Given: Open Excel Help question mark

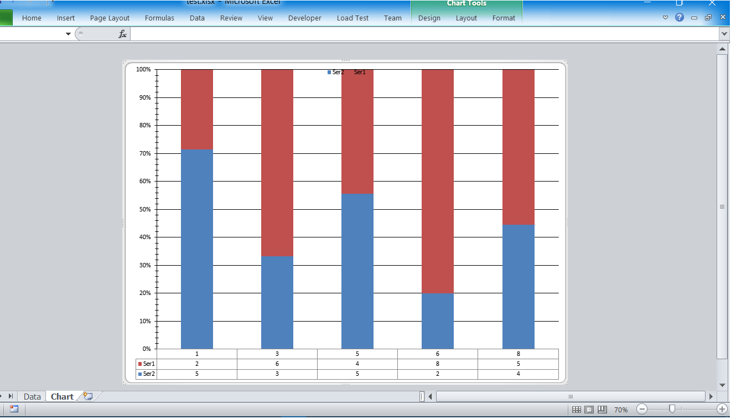Looking at the screenshot, I should point(680,18).
